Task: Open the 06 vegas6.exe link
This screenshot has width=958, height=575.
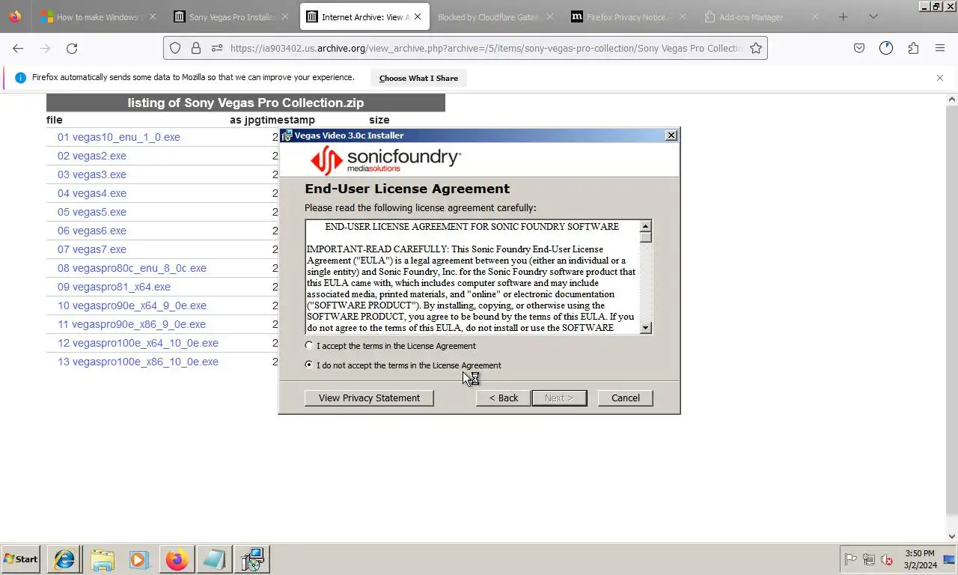Action: tap(92, 231)
